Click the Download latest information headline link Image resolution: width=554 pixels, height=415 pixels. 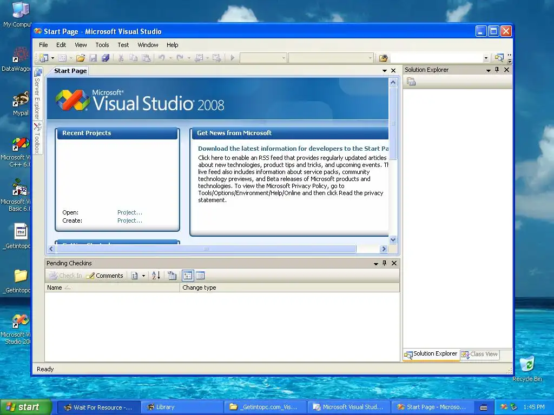click(293, 149)
